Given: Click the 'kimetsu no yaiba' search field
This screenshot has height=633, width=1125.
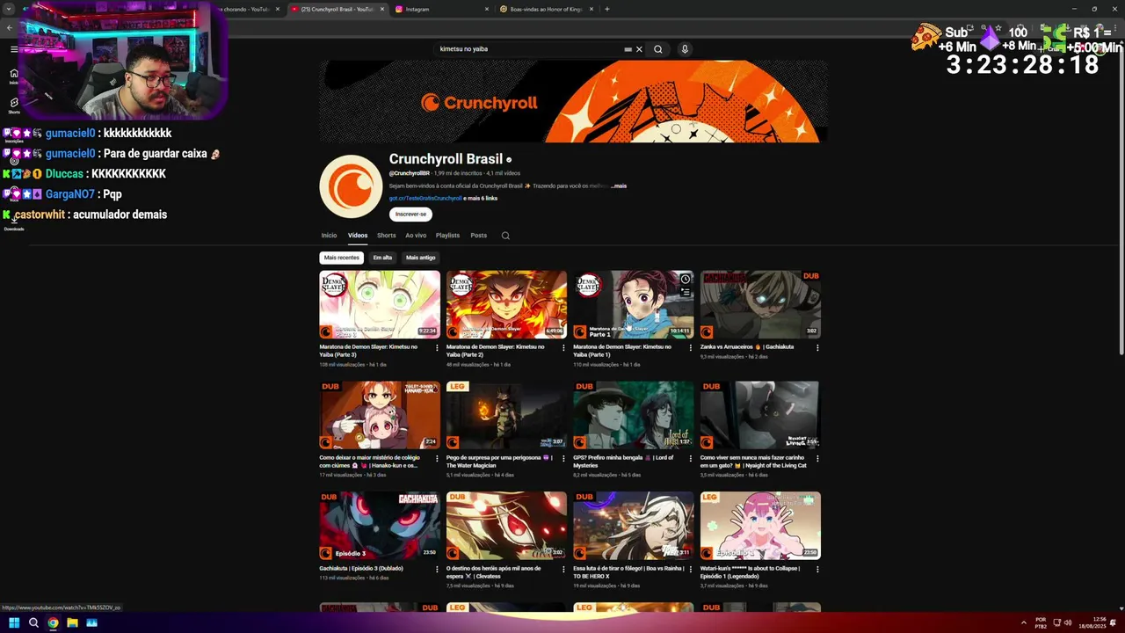Looking at the screenshot, I should tap(527, 49).
